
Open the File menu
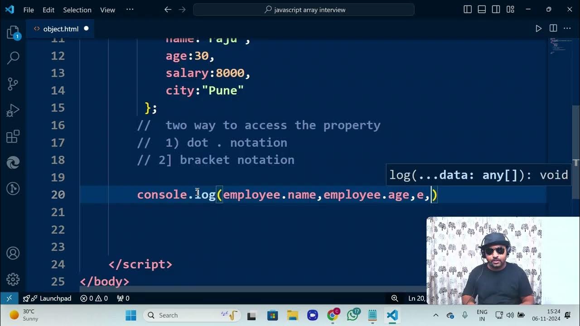coord(29,10)
